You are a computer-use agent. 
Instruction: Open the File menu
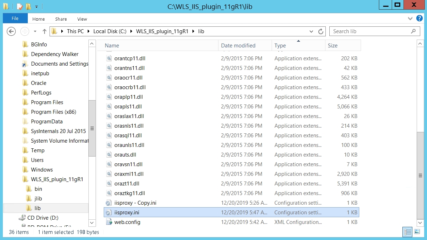(x=15, y=19)
